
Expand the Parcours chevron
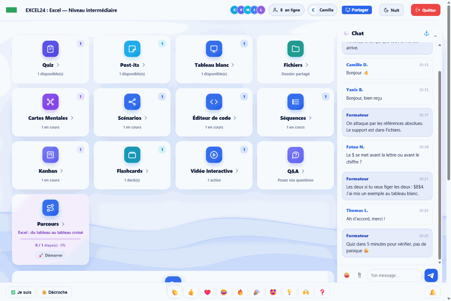tap(63, 224)
